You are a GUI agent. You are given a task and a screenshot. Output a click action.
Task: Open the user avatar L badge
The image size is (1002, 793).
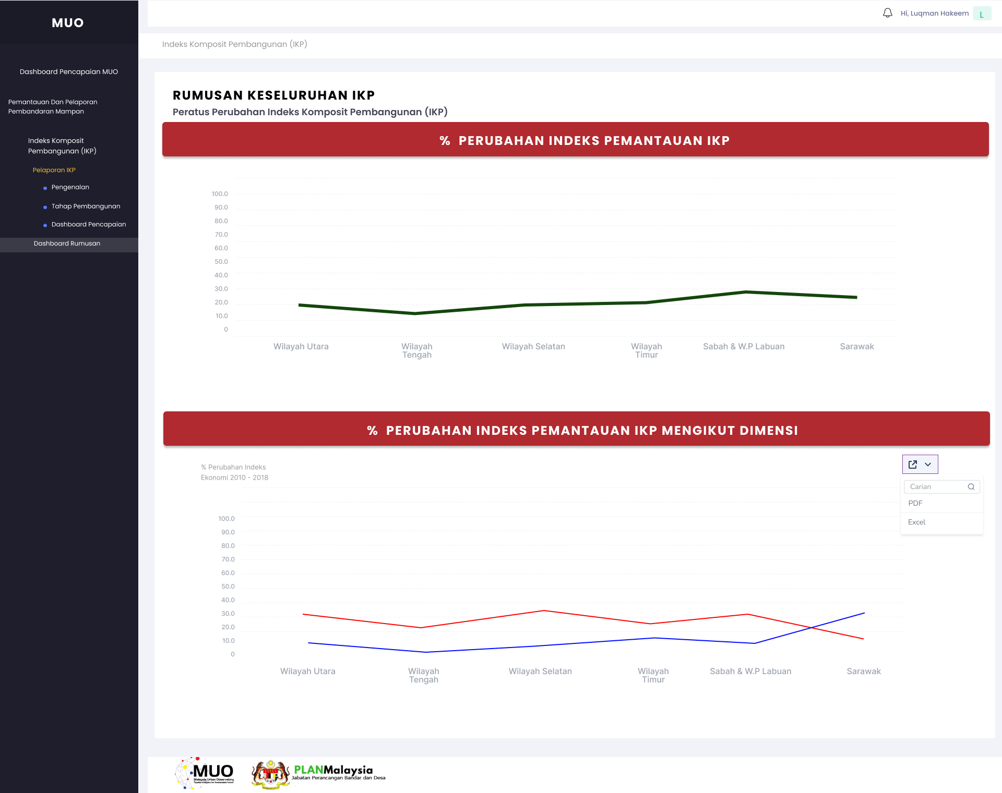[982, 14]
